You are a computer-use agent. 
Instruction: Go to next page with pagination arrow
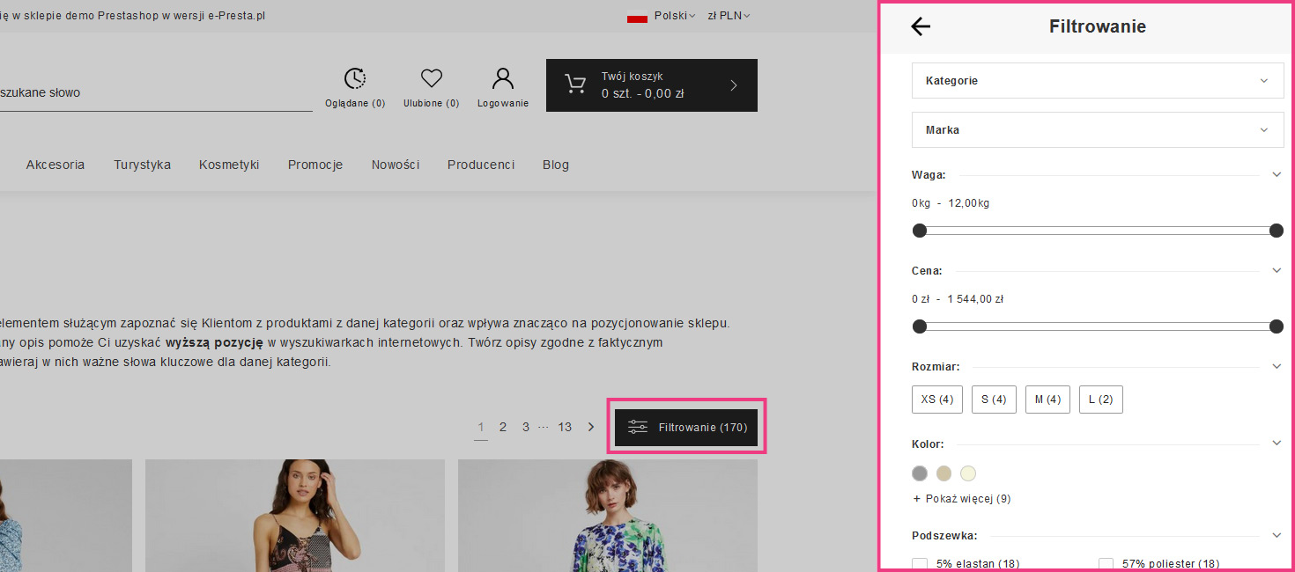(591, 427)
